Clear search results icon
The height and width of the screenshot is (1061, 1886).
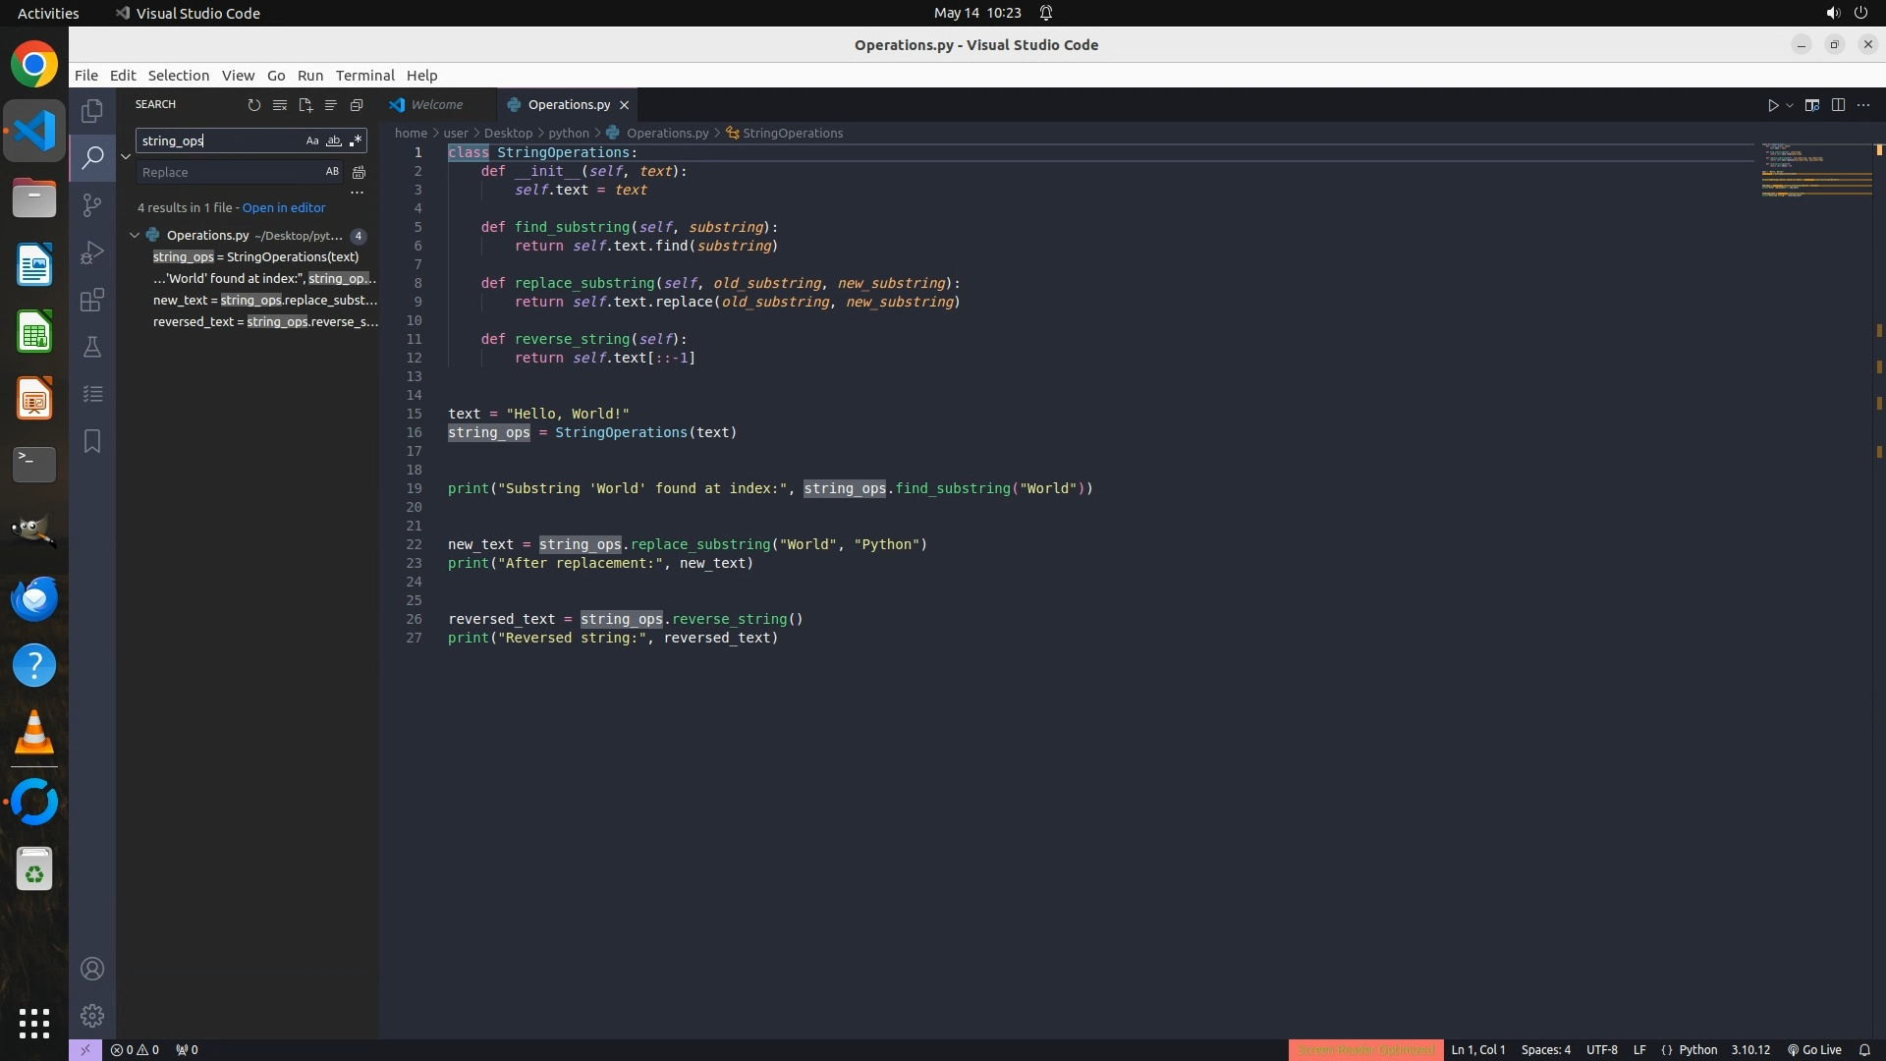280,105
